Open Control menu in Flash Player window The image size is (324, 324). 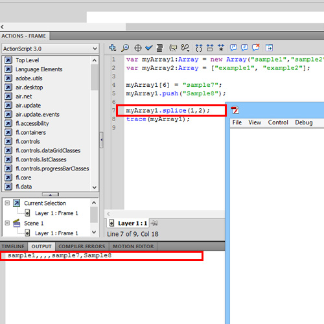(x=278, y=122)
